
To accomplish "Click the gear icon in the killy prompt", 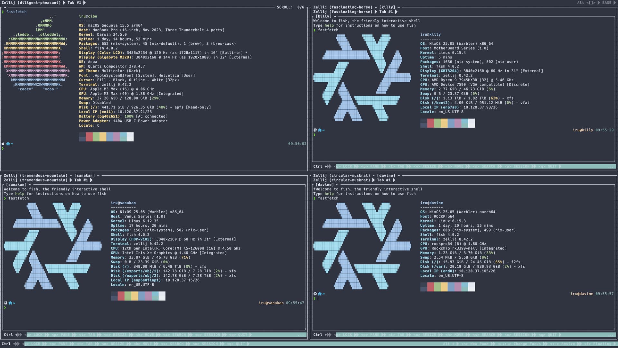I will pyautogui.click(x=315, y=130).
